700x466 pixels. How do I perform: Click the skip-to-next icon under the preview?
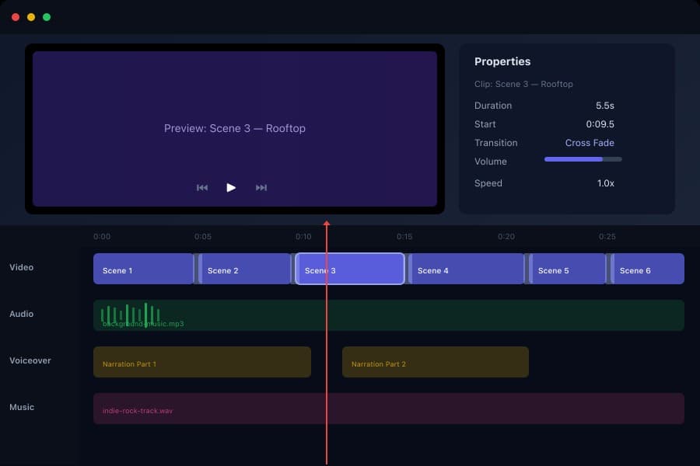[x=261, y=187]
